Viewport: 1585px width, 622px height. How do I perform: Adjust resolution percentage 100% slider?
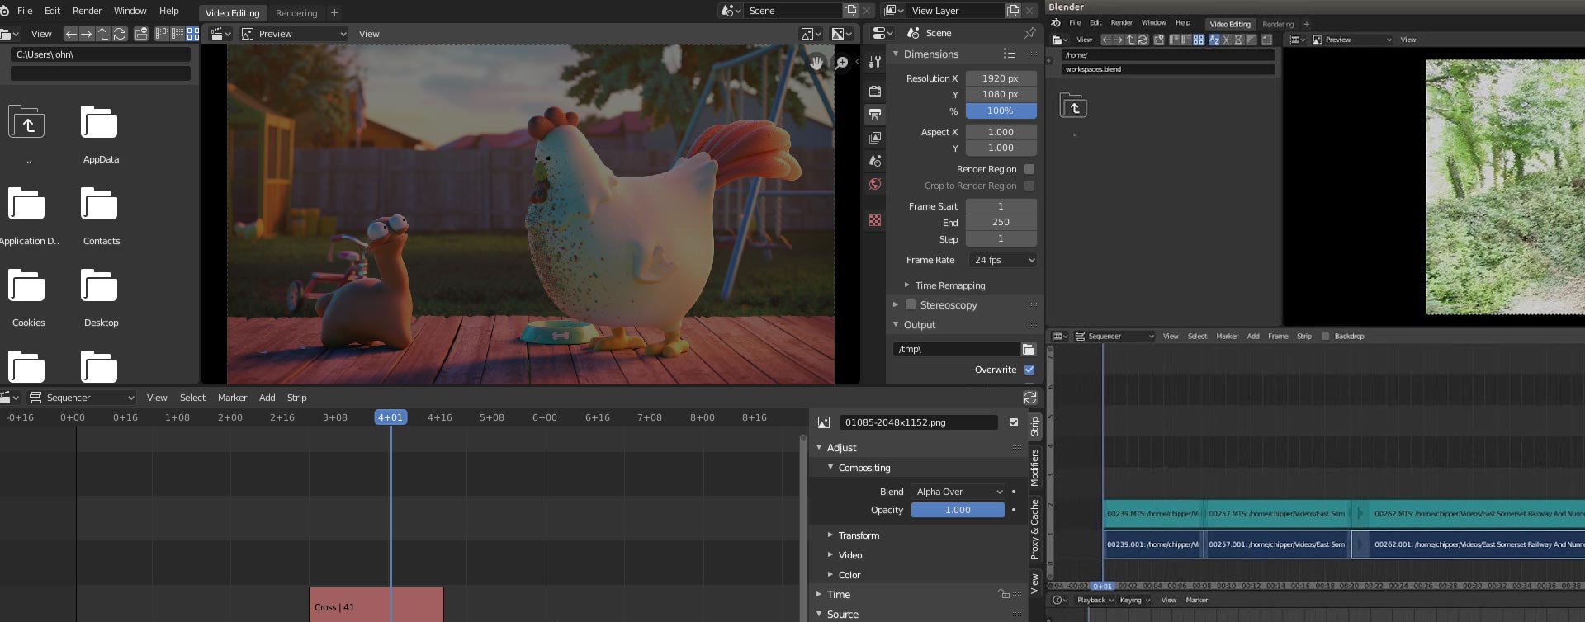click(1001, 111)
